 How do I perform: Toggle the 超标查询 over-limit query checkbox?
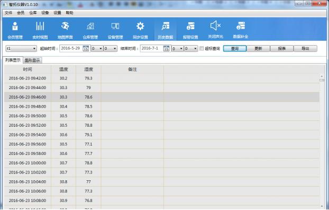202,48
